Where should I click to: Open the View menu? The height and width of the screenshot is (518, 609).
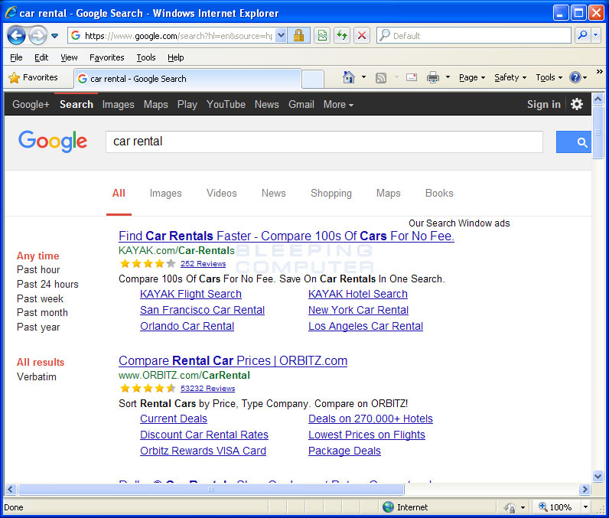coord(69,57)
